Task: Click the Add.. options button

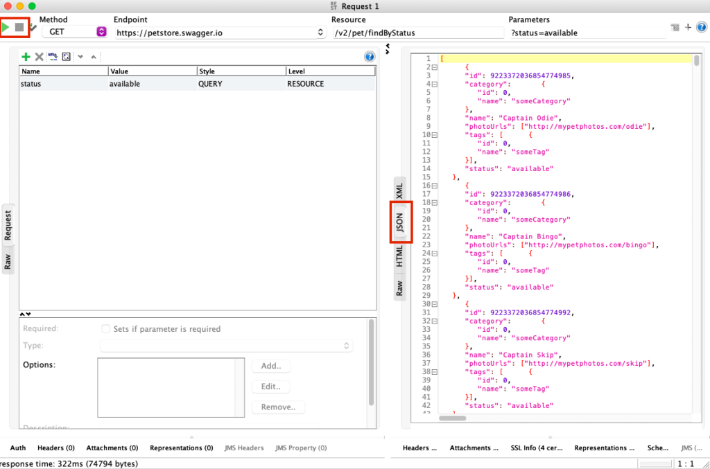Action: 271,366
